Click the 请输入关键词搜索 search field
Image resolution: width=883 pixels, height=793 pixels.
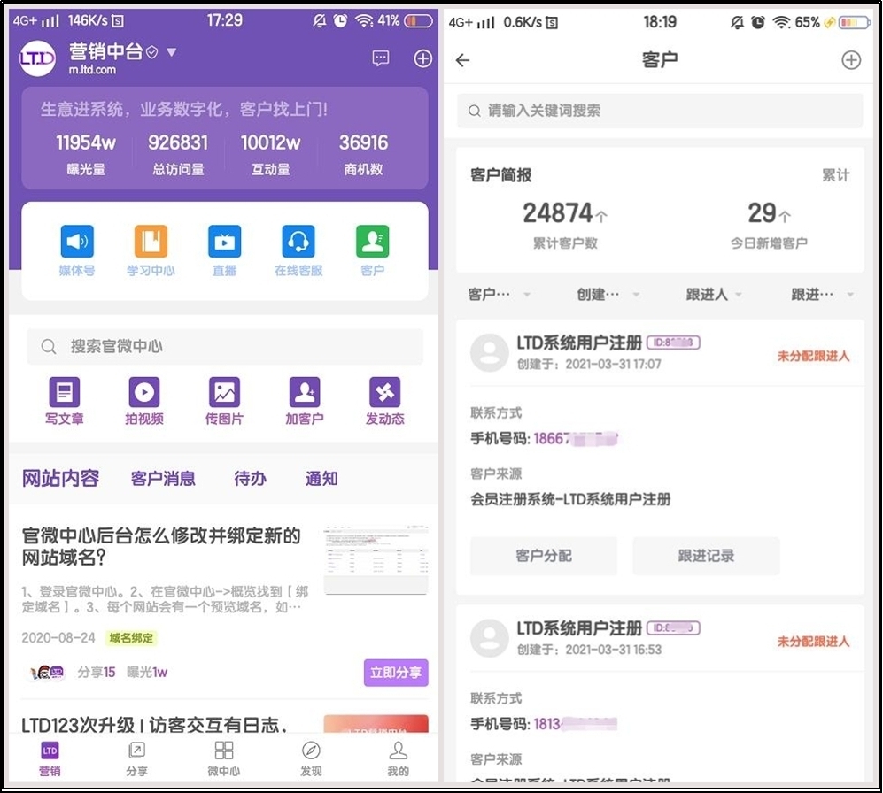(659, 111)
